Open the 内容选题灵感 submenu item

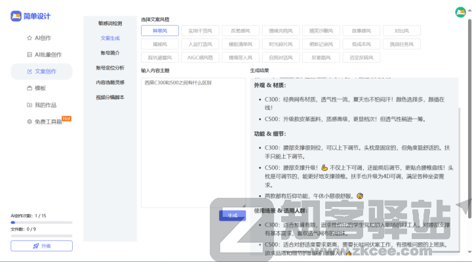(x=110, y=83)
